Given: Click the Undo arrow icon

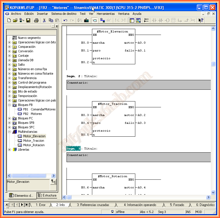Looking at the screenshot, I should tap(65, 20).
